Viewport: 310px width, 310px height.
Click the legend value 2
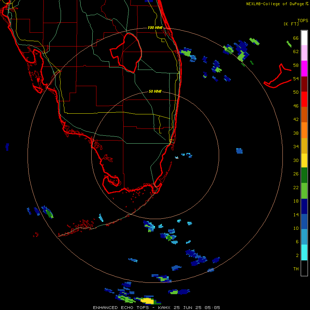(x=297, y=255)
